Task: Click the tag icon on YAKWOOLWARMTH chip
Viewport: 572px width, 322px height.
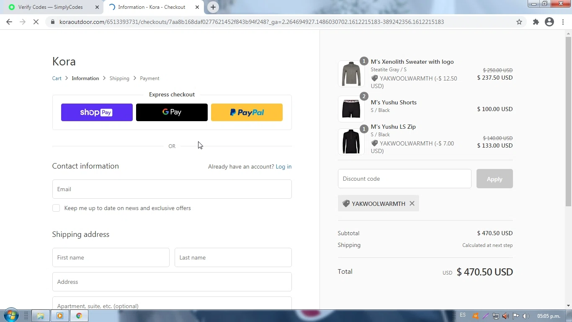Action: click(346, 203)
